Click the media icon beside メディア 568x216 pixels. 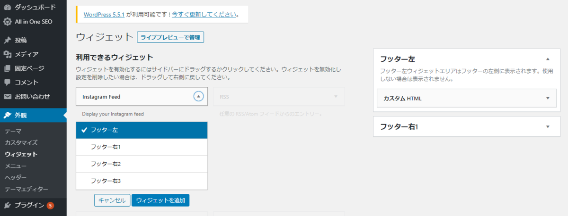pos(8,54)
